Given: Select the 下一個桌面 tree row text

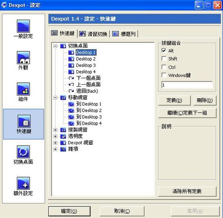Looking at the screenshot, I should 88,78.
